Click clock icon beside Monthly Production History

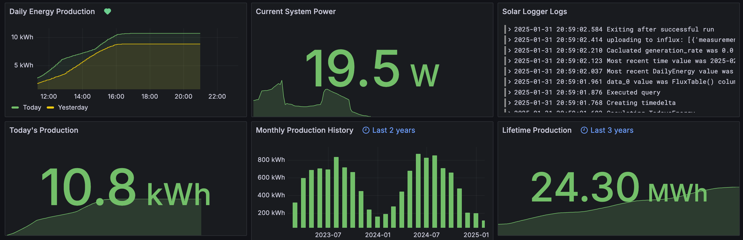point(366,130)
